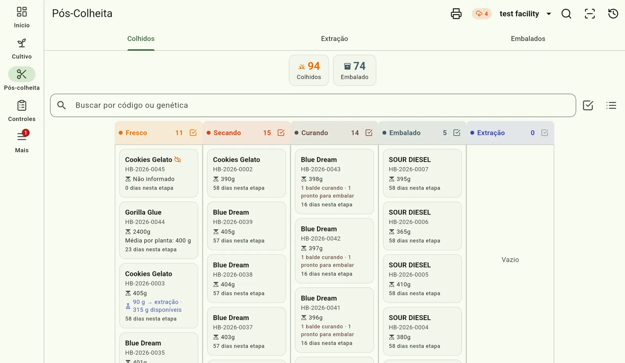The width and height of the screenshot is (625, 363).
Task: Open the Início dashboard icon
Action: click(22, 12)
